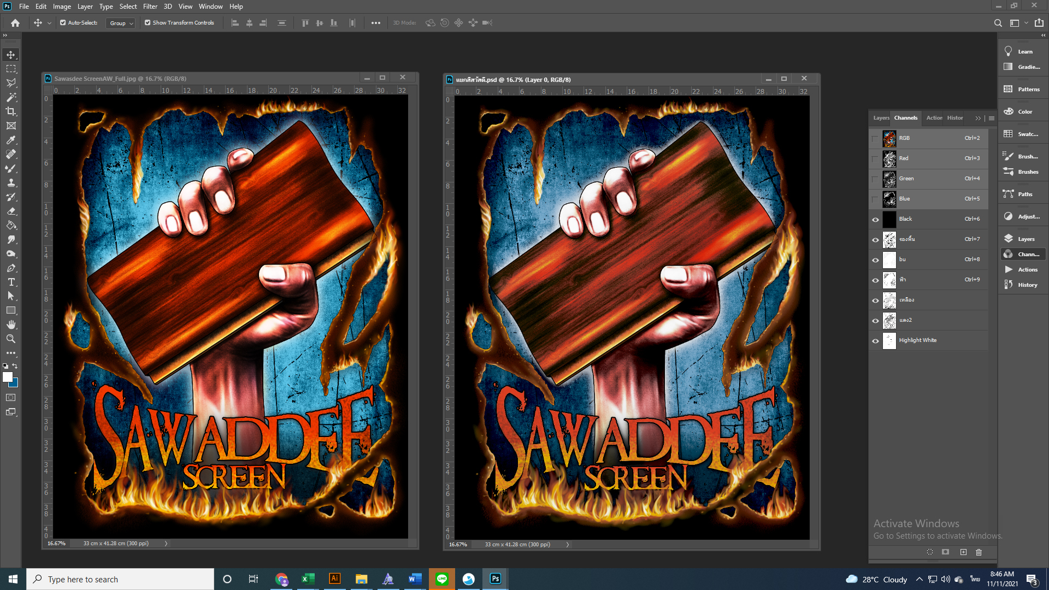Switch to the Layers tab
Viewport: 1049px width, 590px height.
881,118
